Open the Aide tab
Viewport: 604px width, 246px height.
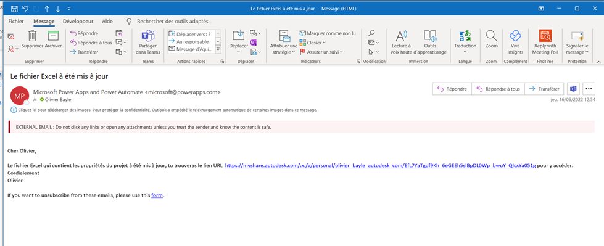pyautogui.click(x=107, y=22)
